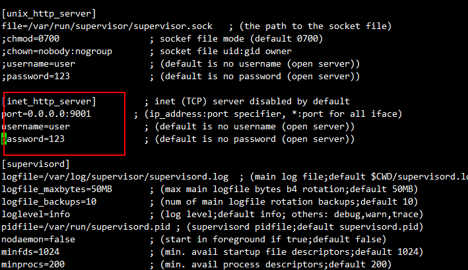The image size is (468, 270).
Task: Place cursor on nodaemon=false
Action: [40, 240]
